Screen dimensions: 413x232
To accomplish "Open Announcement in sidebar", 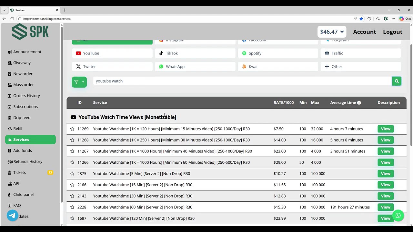I will coord(30,52).
